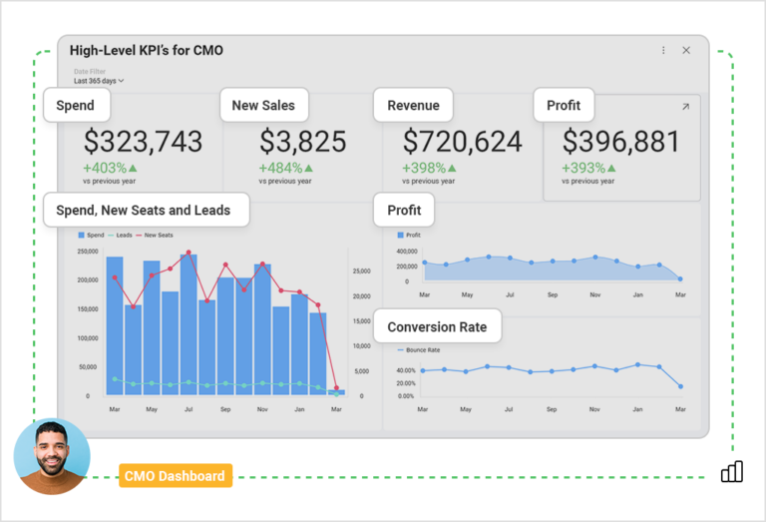The height and width of the screenshot is (522, 766).
Task: Click the first Mar spend bar
Action: [115, 326]
